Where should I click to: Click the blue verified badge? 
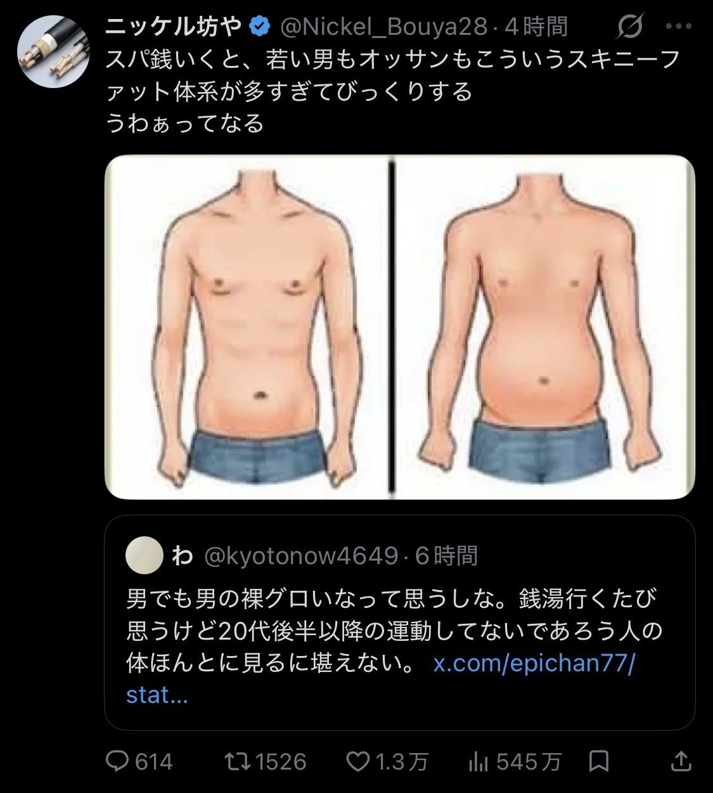259,27
